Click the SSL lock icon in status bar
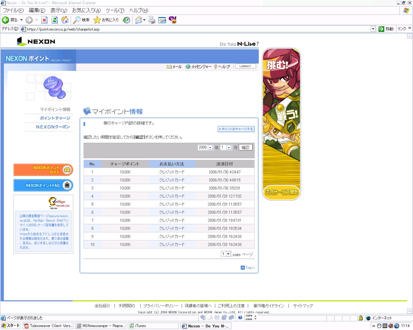The height and width of the screenshot is (330, 413). pos(361,318)
